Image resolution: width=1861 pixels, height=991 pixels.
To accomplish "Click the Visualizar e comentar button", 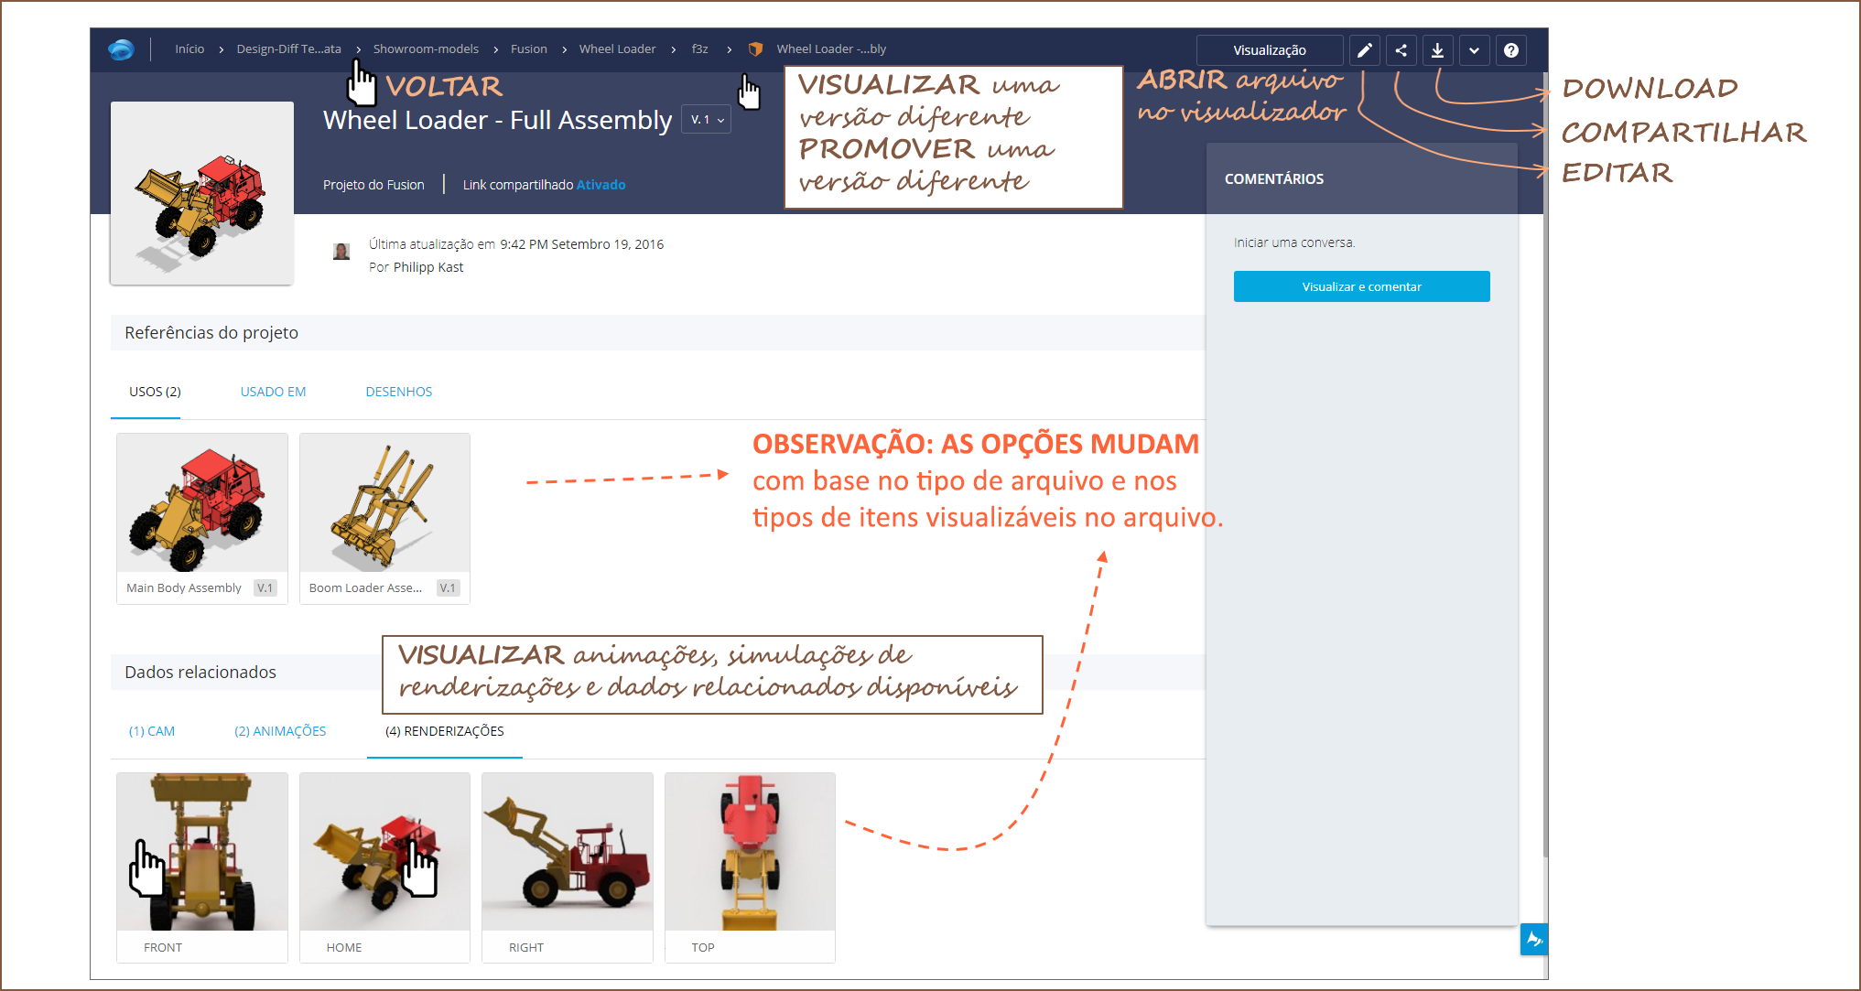I will point(1361,286).
